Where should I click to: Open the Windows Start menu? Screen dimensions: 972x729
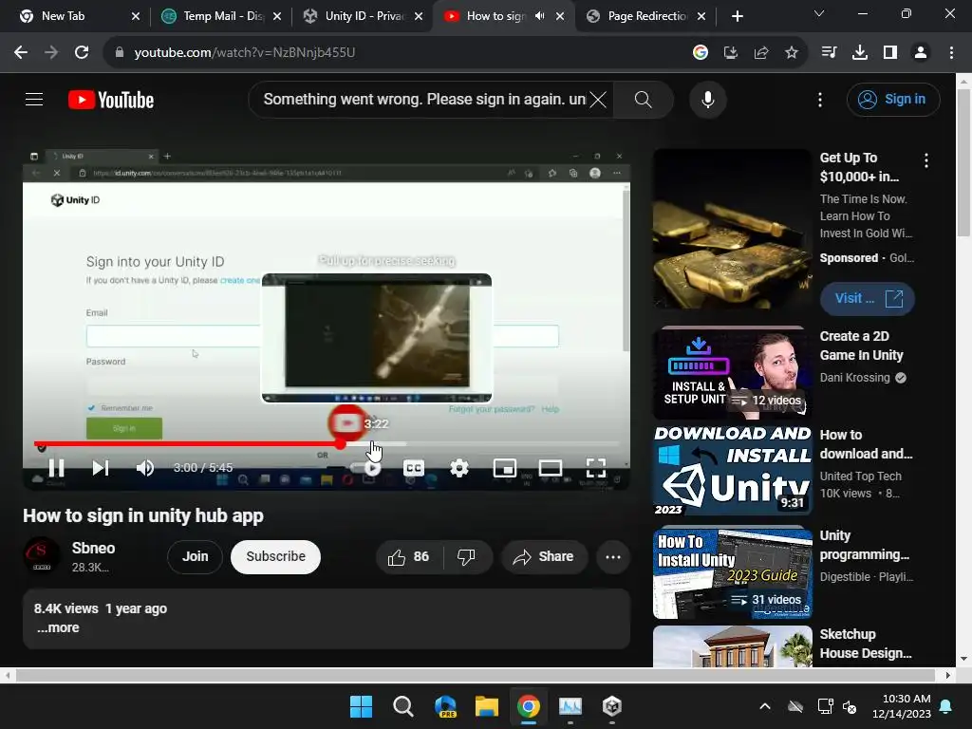coord(361,706)
